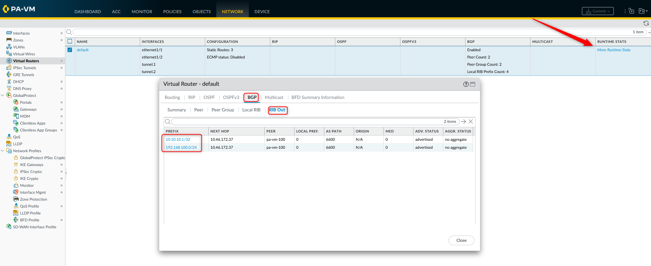
Task: Open the 192.168.100.0/24 prefix link
Action: tap(181, 147)
